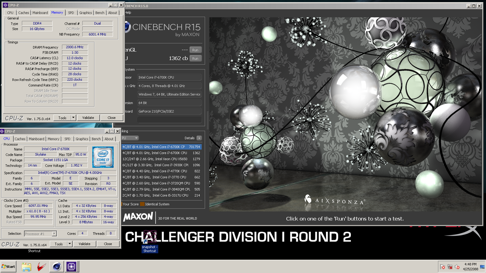Click the Start button
The height and width of the screenshot is (273, 486).
click(x=9, y=267)
